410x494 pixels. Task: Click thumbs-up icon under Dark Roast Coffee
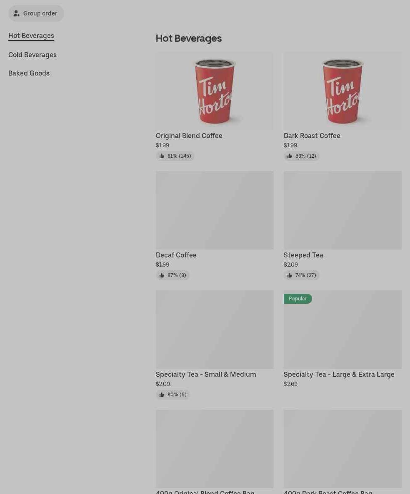290,156
